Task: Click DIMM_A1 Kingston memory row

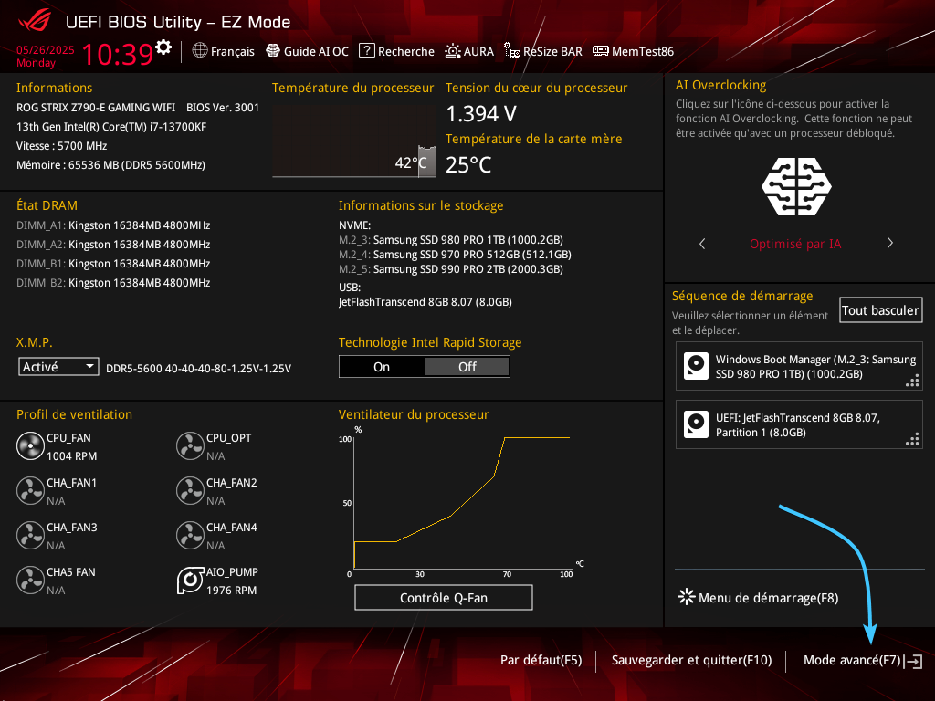Action: pos(113,225)
